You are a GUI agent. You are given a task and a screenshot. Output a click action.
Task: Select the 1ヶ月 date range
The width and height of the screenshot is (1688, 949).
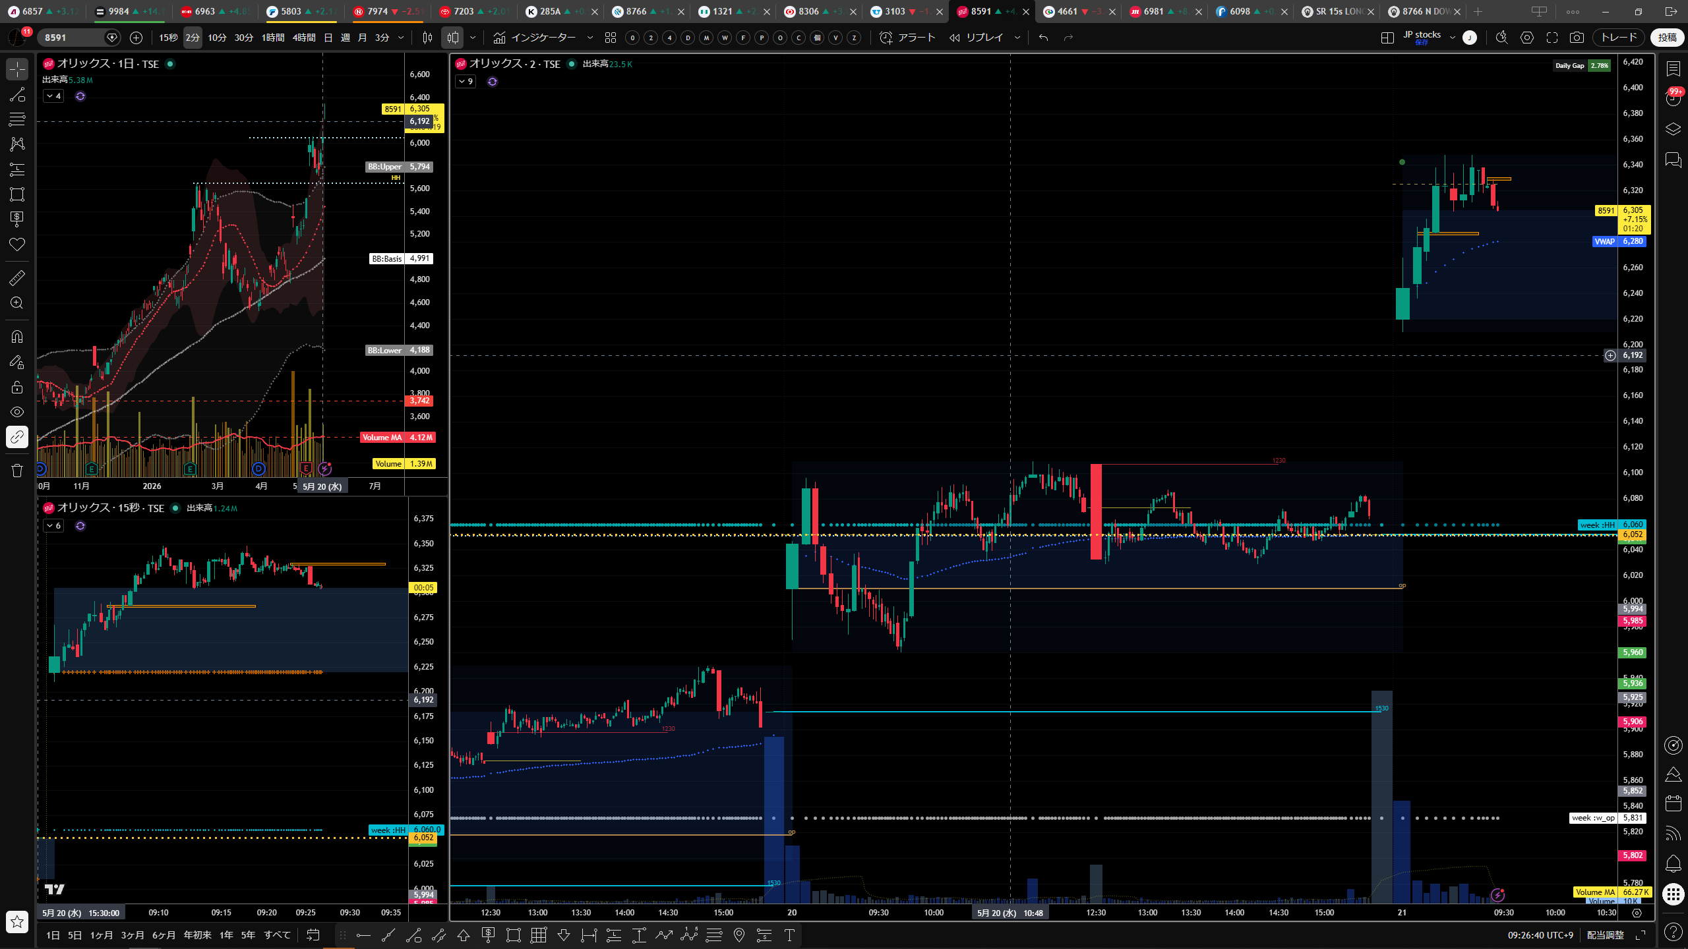click(101, 935)
